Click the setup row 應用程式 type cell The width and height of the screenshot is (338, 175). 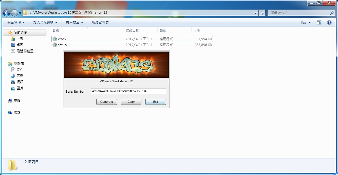coord(166,45)
